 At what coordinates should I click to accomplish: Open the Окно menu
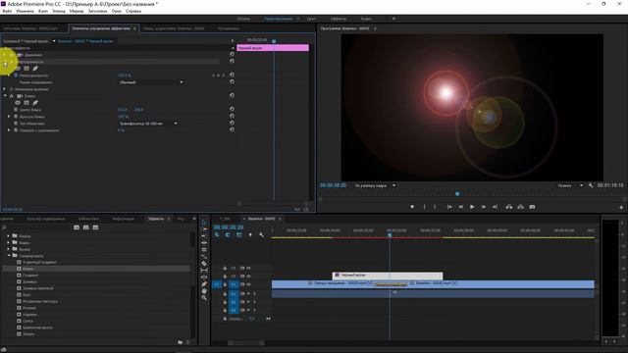click(117, 11)
